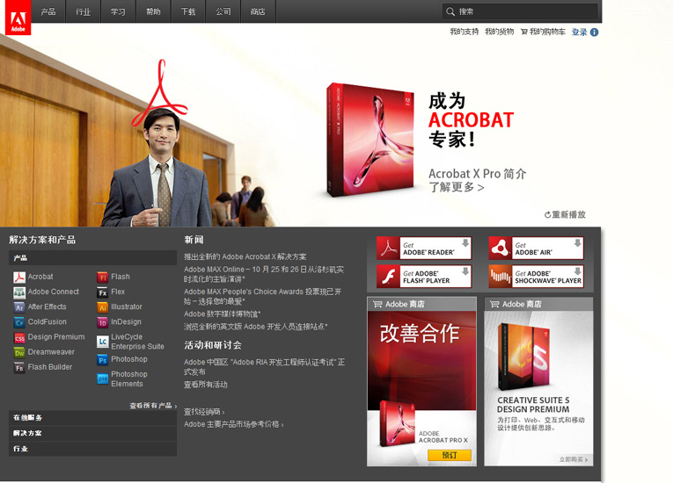673x483 pixels.
Task: Open the Flex Fx icon
Action: coord(103,292)
